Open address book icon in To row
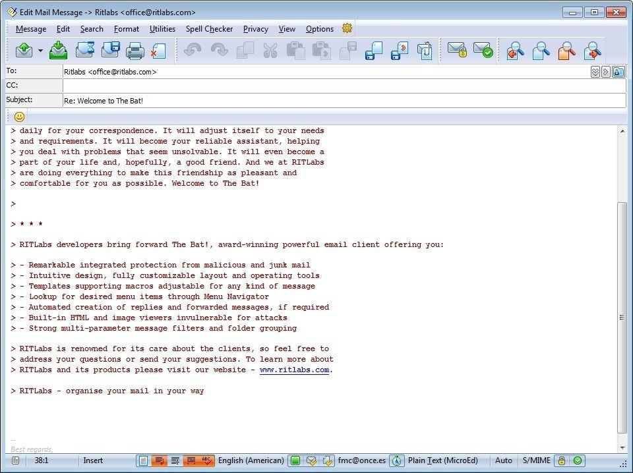633x473 pixels. point(618,72)
